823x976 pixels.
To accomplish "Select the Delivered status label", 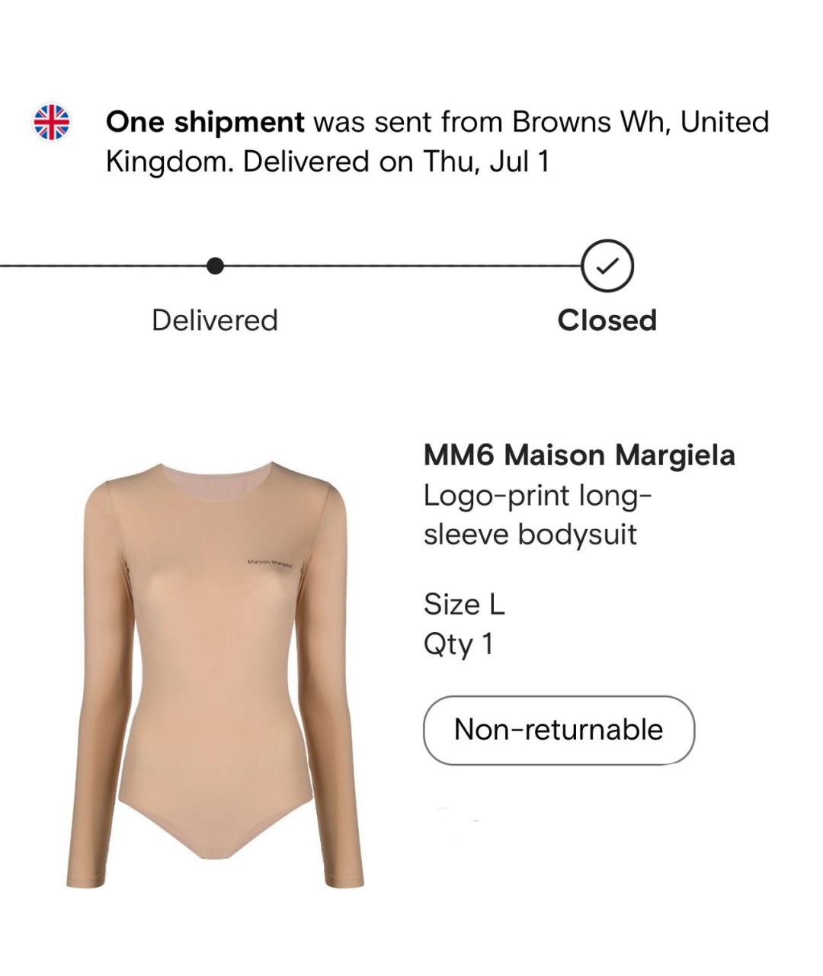I will click(215, 320).
